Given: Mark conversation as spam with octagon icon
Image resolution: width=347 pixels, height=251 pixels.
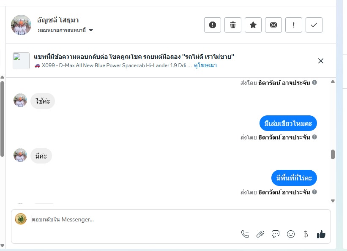Looking at the screenshot, I should coord(212,25).
